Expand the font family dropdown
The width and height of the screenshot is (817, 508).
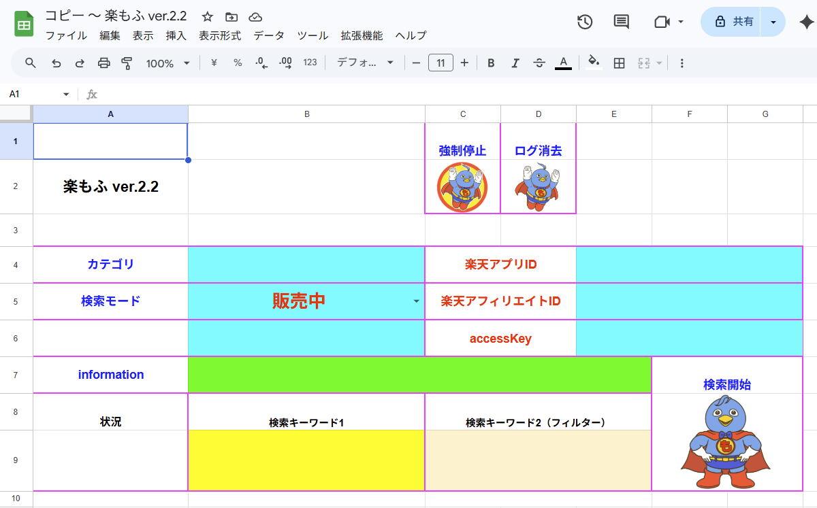click(365, 63)
